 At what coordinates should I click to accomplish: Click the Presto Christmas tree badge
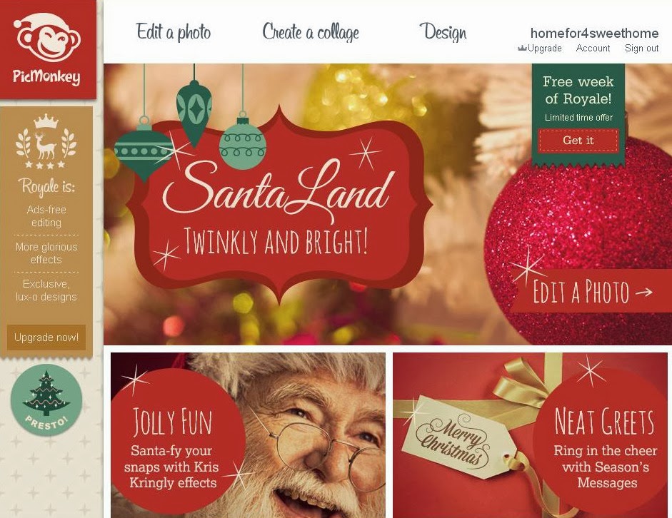(46, 400)
